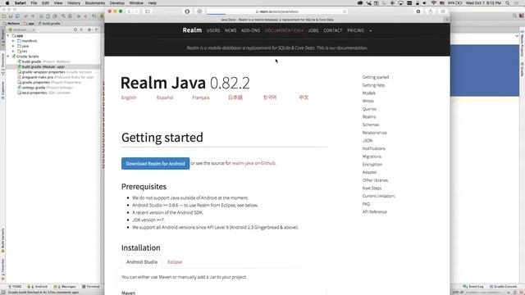Open USERS page on Realm site
The height and width of the screenshot is (295, 525).
[x=213, y=30]
